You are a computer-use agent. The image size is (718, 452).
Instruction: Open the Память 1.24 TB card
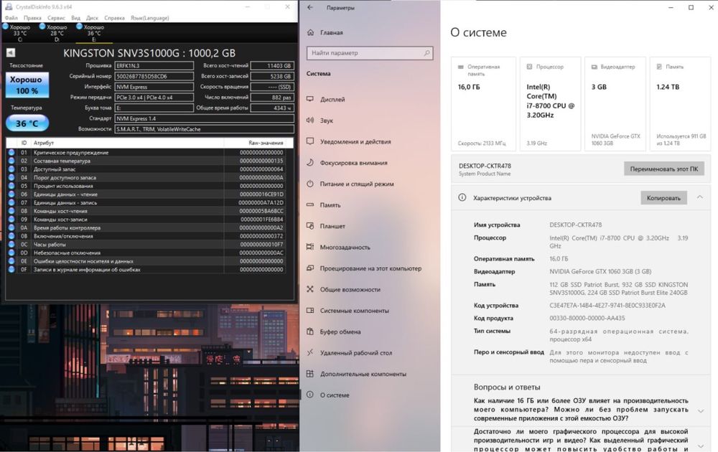[x=681, y=104]
